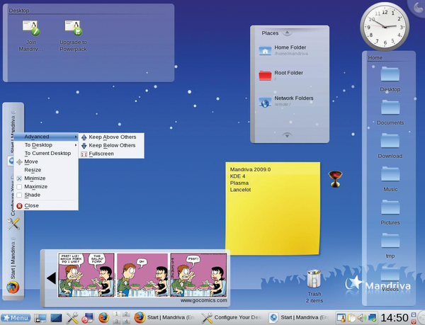Click the install software icon in the panel
Viewport: 425px width, 325px height.
(x=88, y=318)
